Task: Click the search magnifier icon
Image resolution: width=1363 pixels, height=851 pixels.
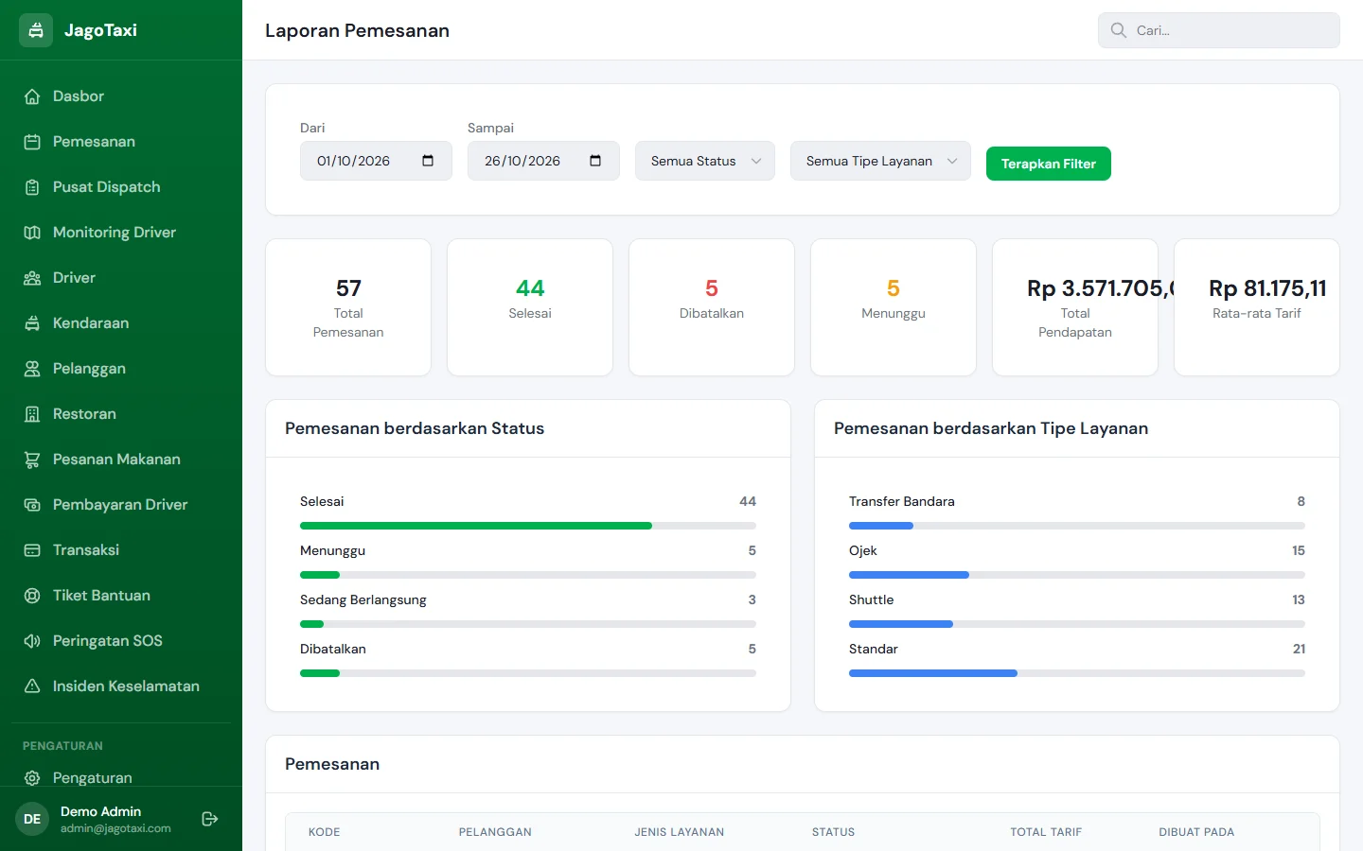Action: pos(1118,30)
